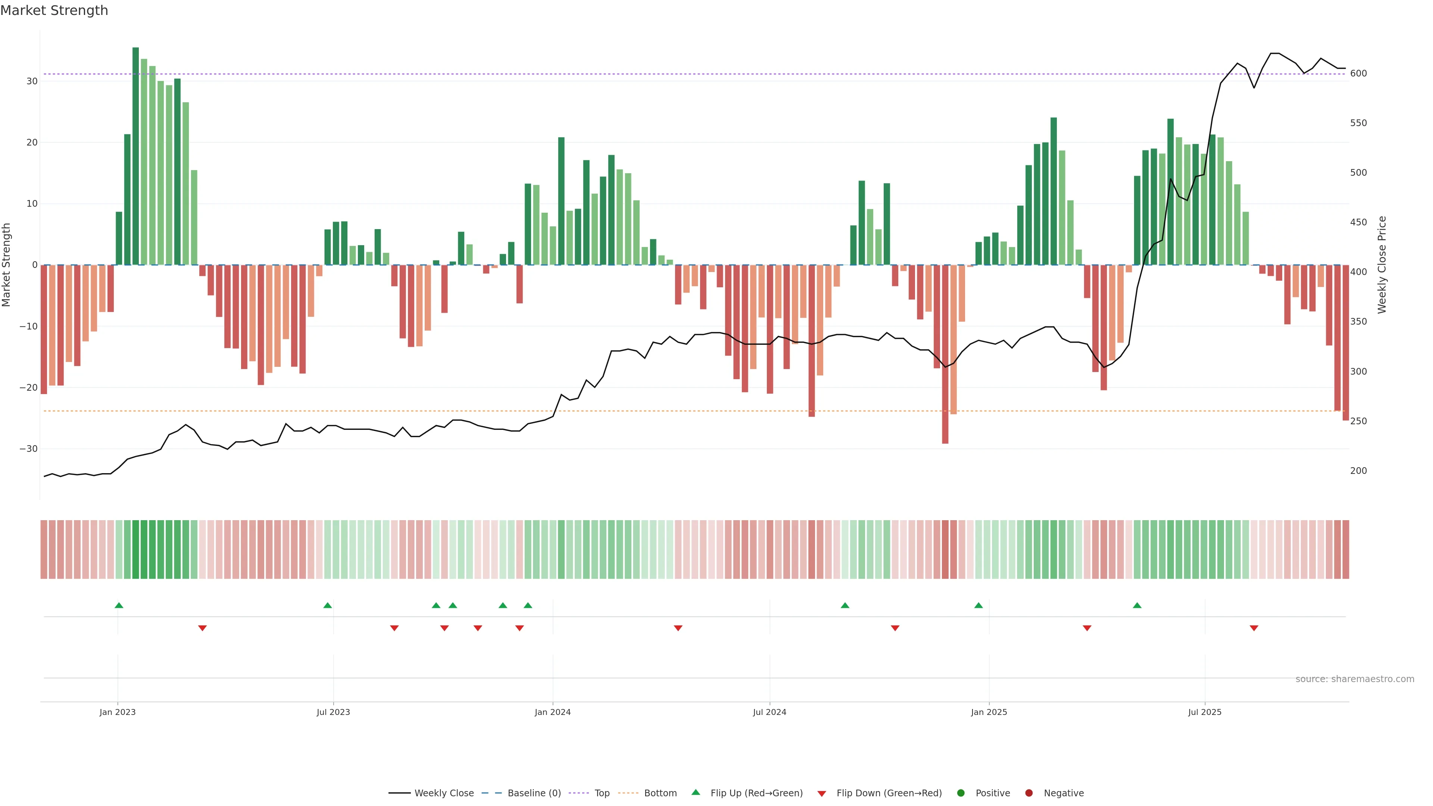Click Flip Up marker just before Jan 2025
The image size is (1433, 806).
[x=978, y=605]
